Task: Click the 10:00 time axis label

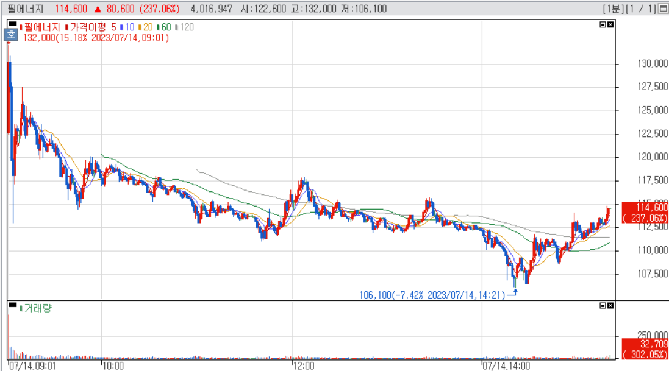Action: pyautogui.click(x=113, y=366)
